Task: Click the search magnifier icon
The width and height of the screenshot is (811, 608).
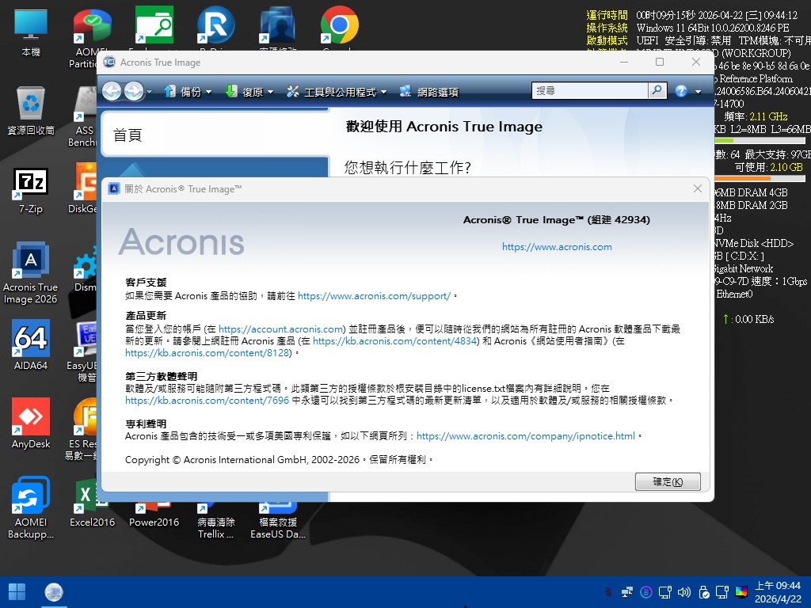Action: point(657,91)
